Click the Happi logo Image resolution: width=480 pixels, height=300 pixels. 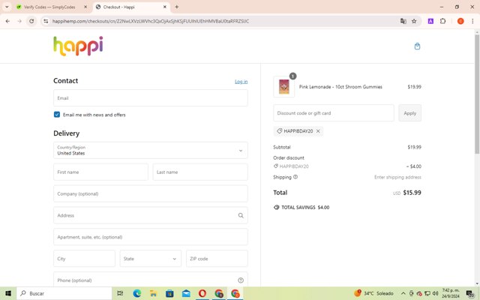click(78, 46)
